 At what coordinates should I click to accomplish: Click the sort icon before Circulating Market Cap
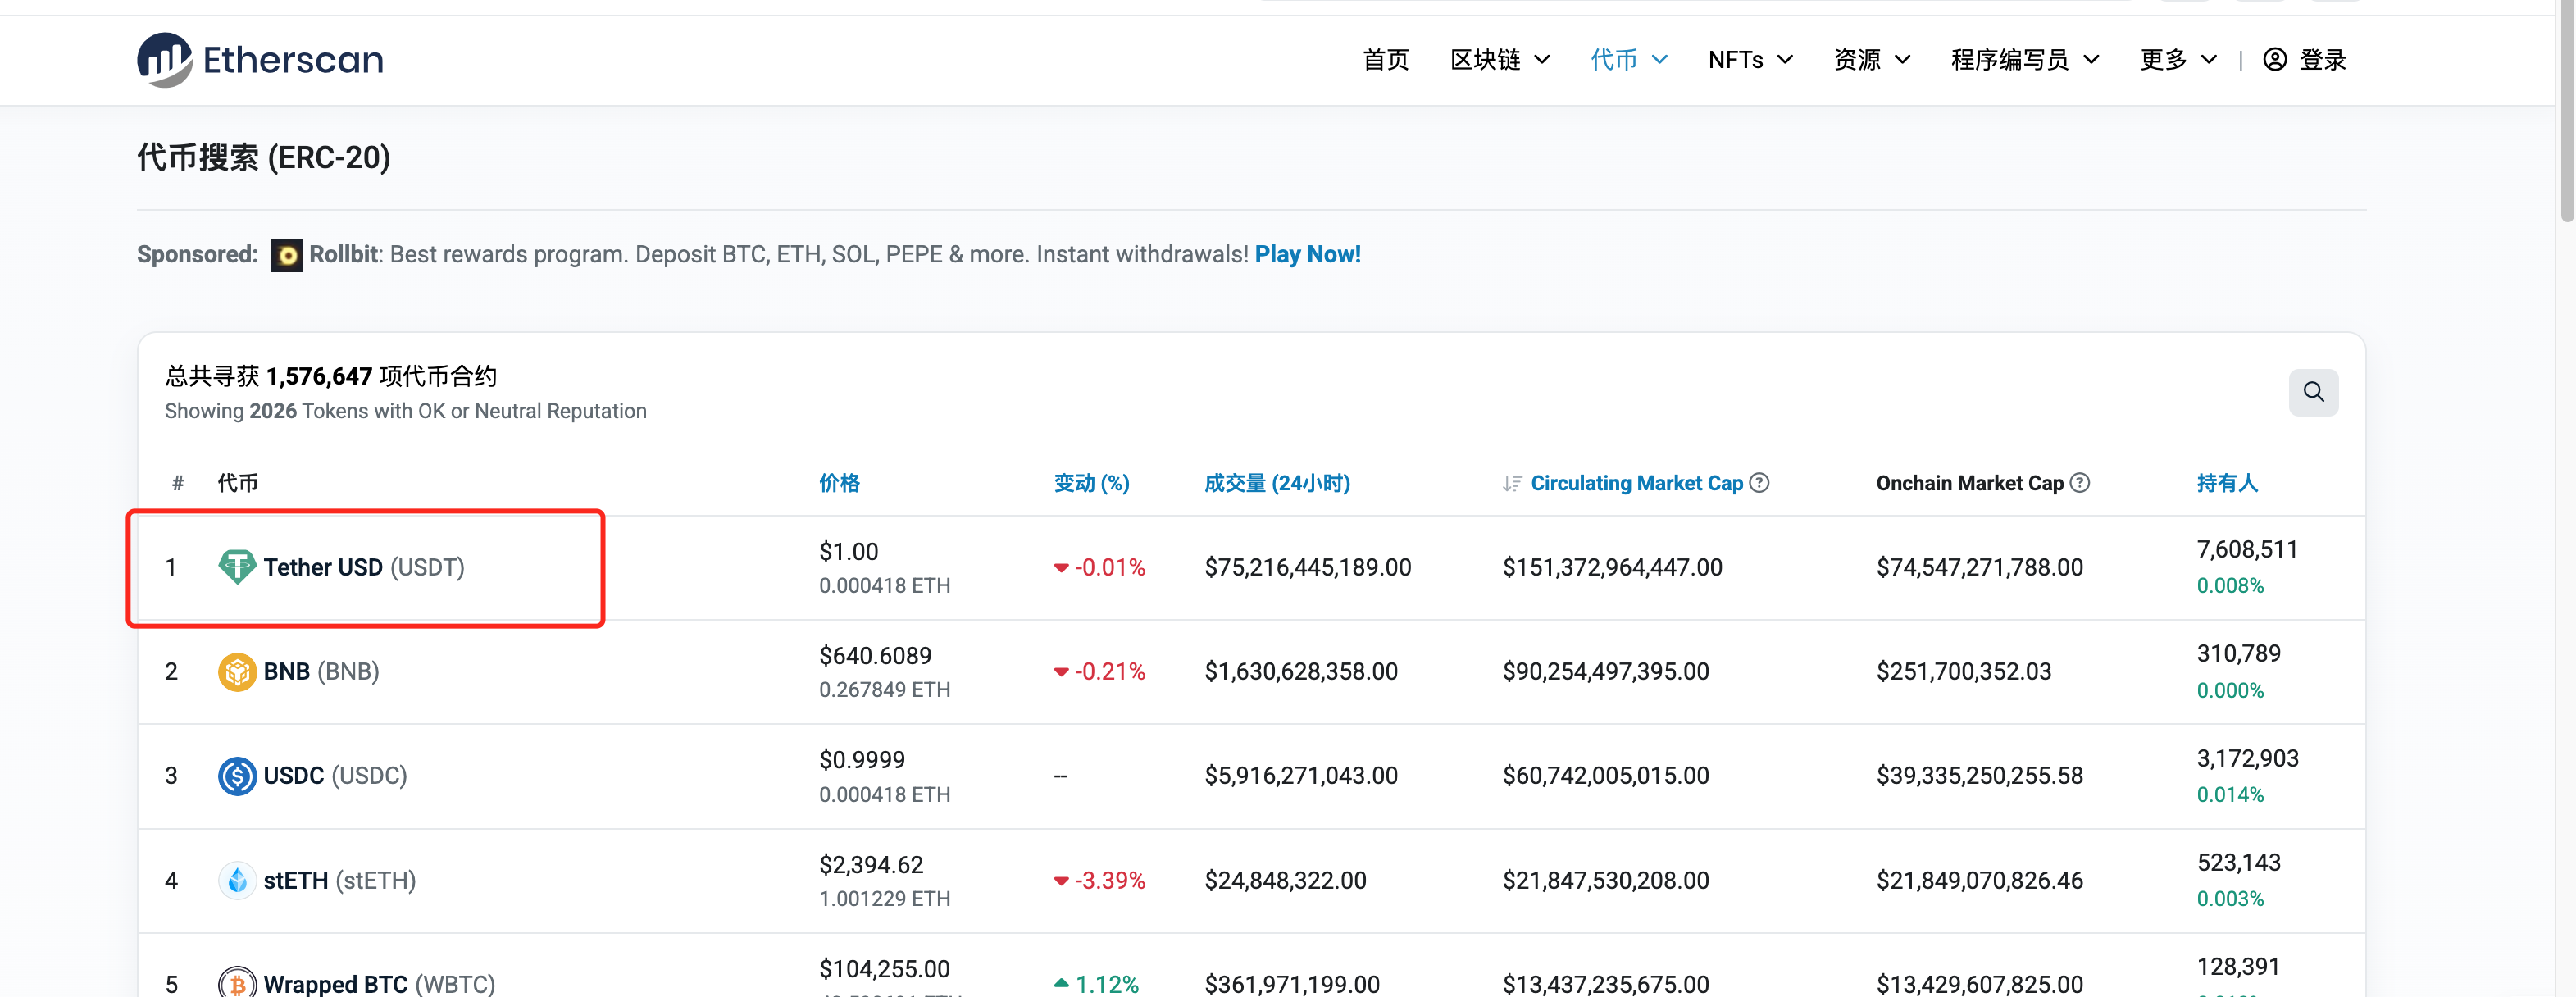click(x=1512, y=484)
